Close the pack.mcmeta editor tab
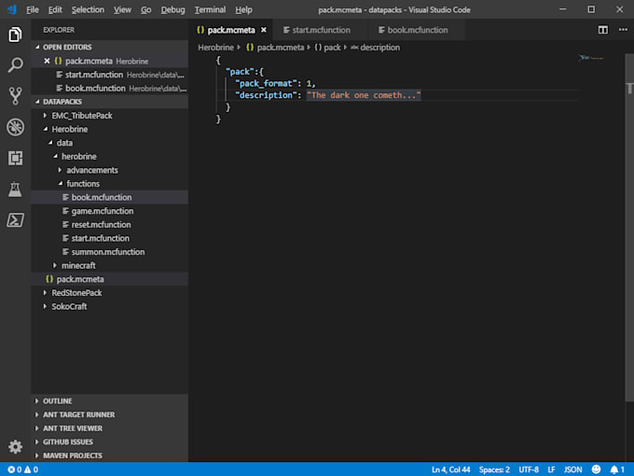The image size is (634, 476). point(264,30)
